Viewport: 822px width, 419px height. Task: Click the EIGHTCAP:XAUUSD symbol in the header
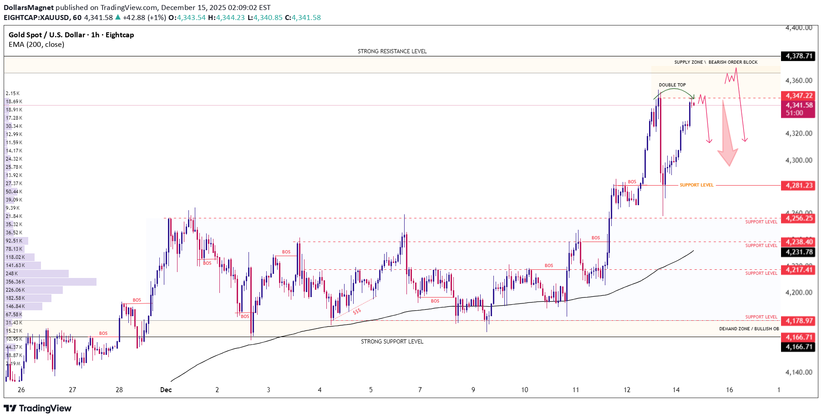36,18
